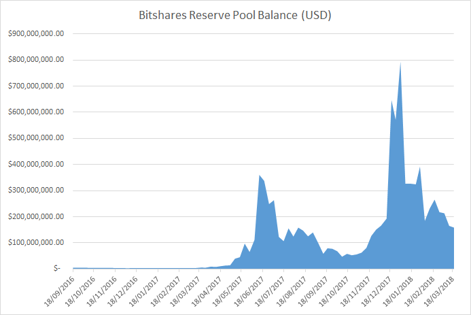The image size is (471, 315).
Task: Select the 18/08/2017 date label
Action: pos(291,291)
